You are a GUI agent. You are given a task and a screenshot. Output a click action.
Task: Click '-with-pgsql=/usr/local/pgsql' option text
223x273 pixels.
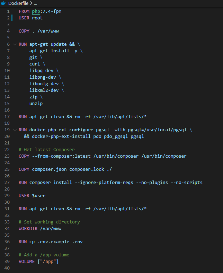(149, 130)
